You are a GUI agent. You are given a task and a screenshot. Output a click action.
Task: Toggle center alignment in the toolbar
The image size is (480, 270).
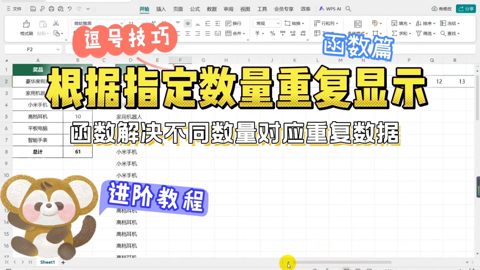point(187,23)
